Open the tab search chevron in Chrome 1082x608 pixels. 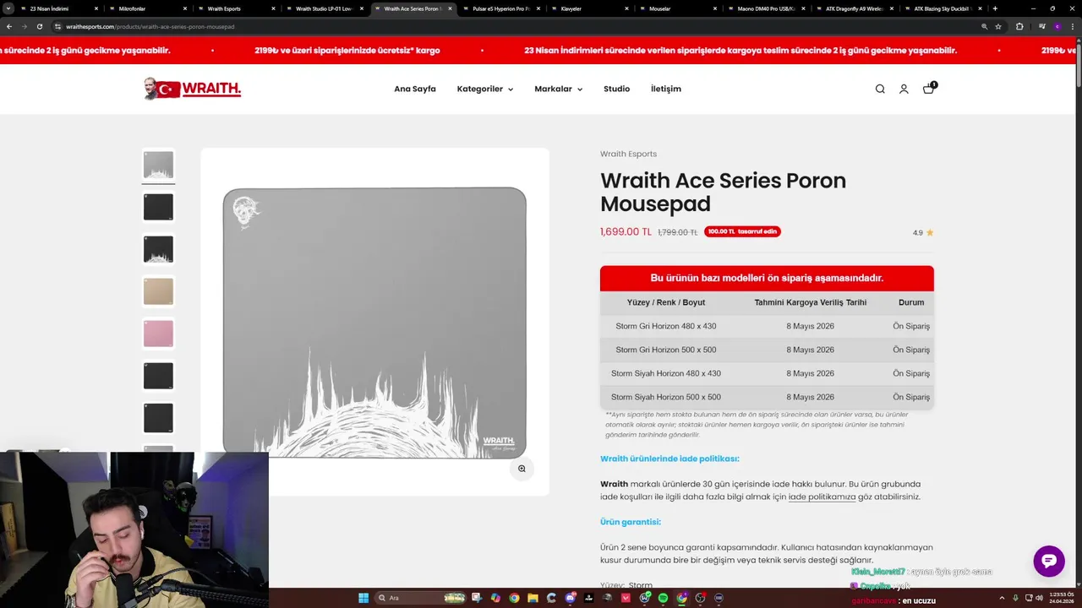8,8
